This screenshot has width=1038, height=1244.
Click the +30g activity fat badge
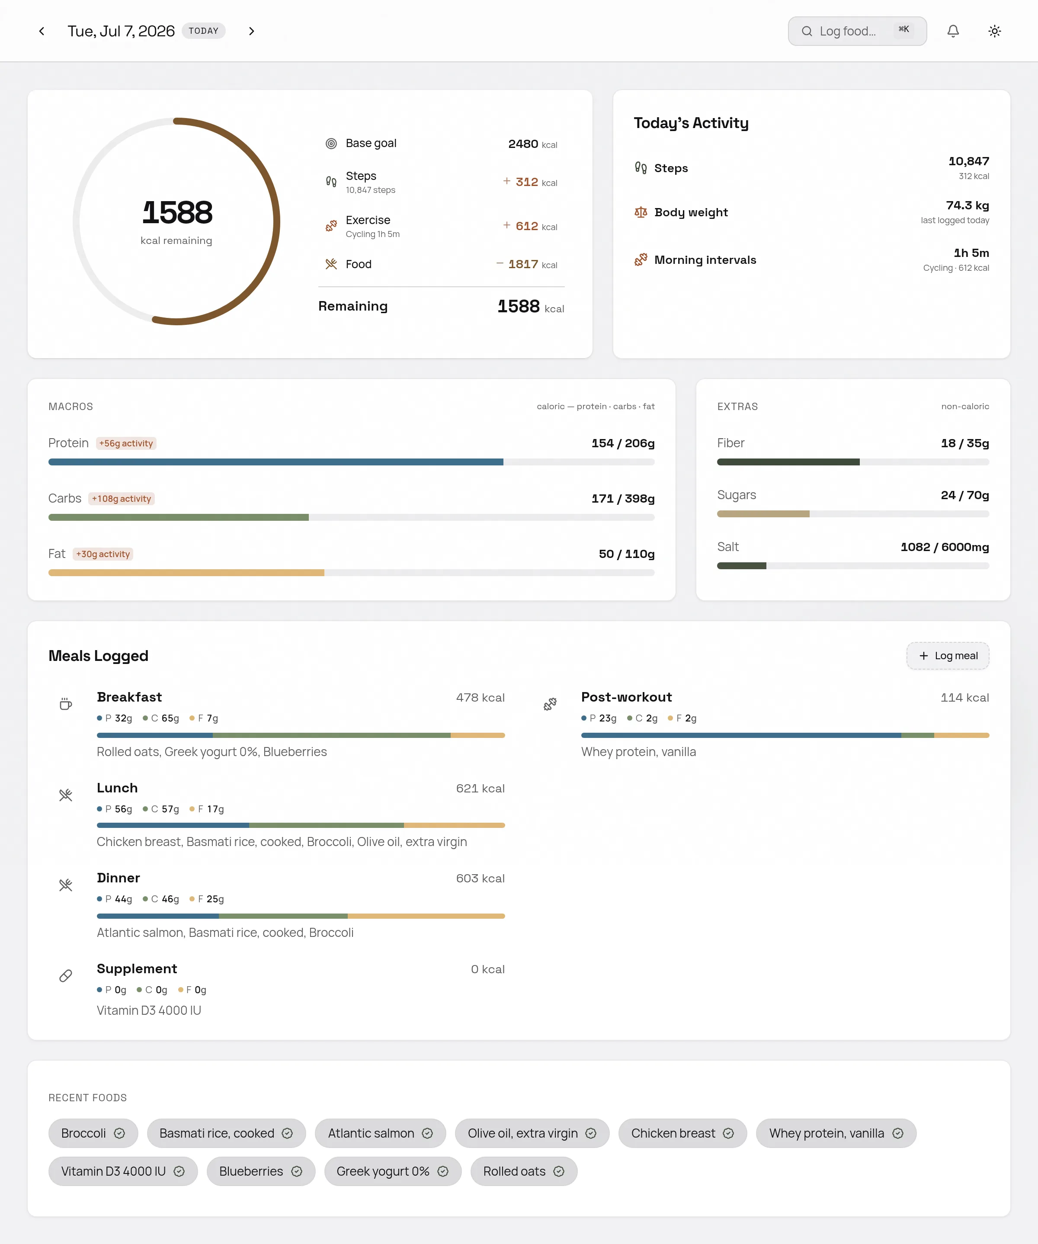pos(103,554)
